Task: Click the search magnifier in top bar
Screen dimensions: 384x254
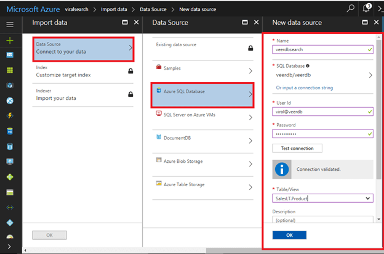Action: click(350, 8)
